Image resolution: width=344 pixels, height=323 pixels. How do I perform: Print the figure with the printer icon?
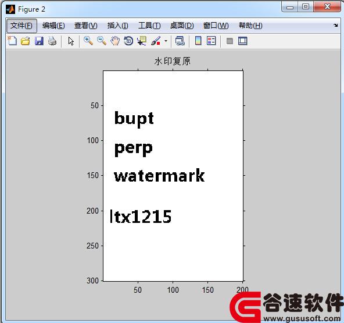(52, 41)
